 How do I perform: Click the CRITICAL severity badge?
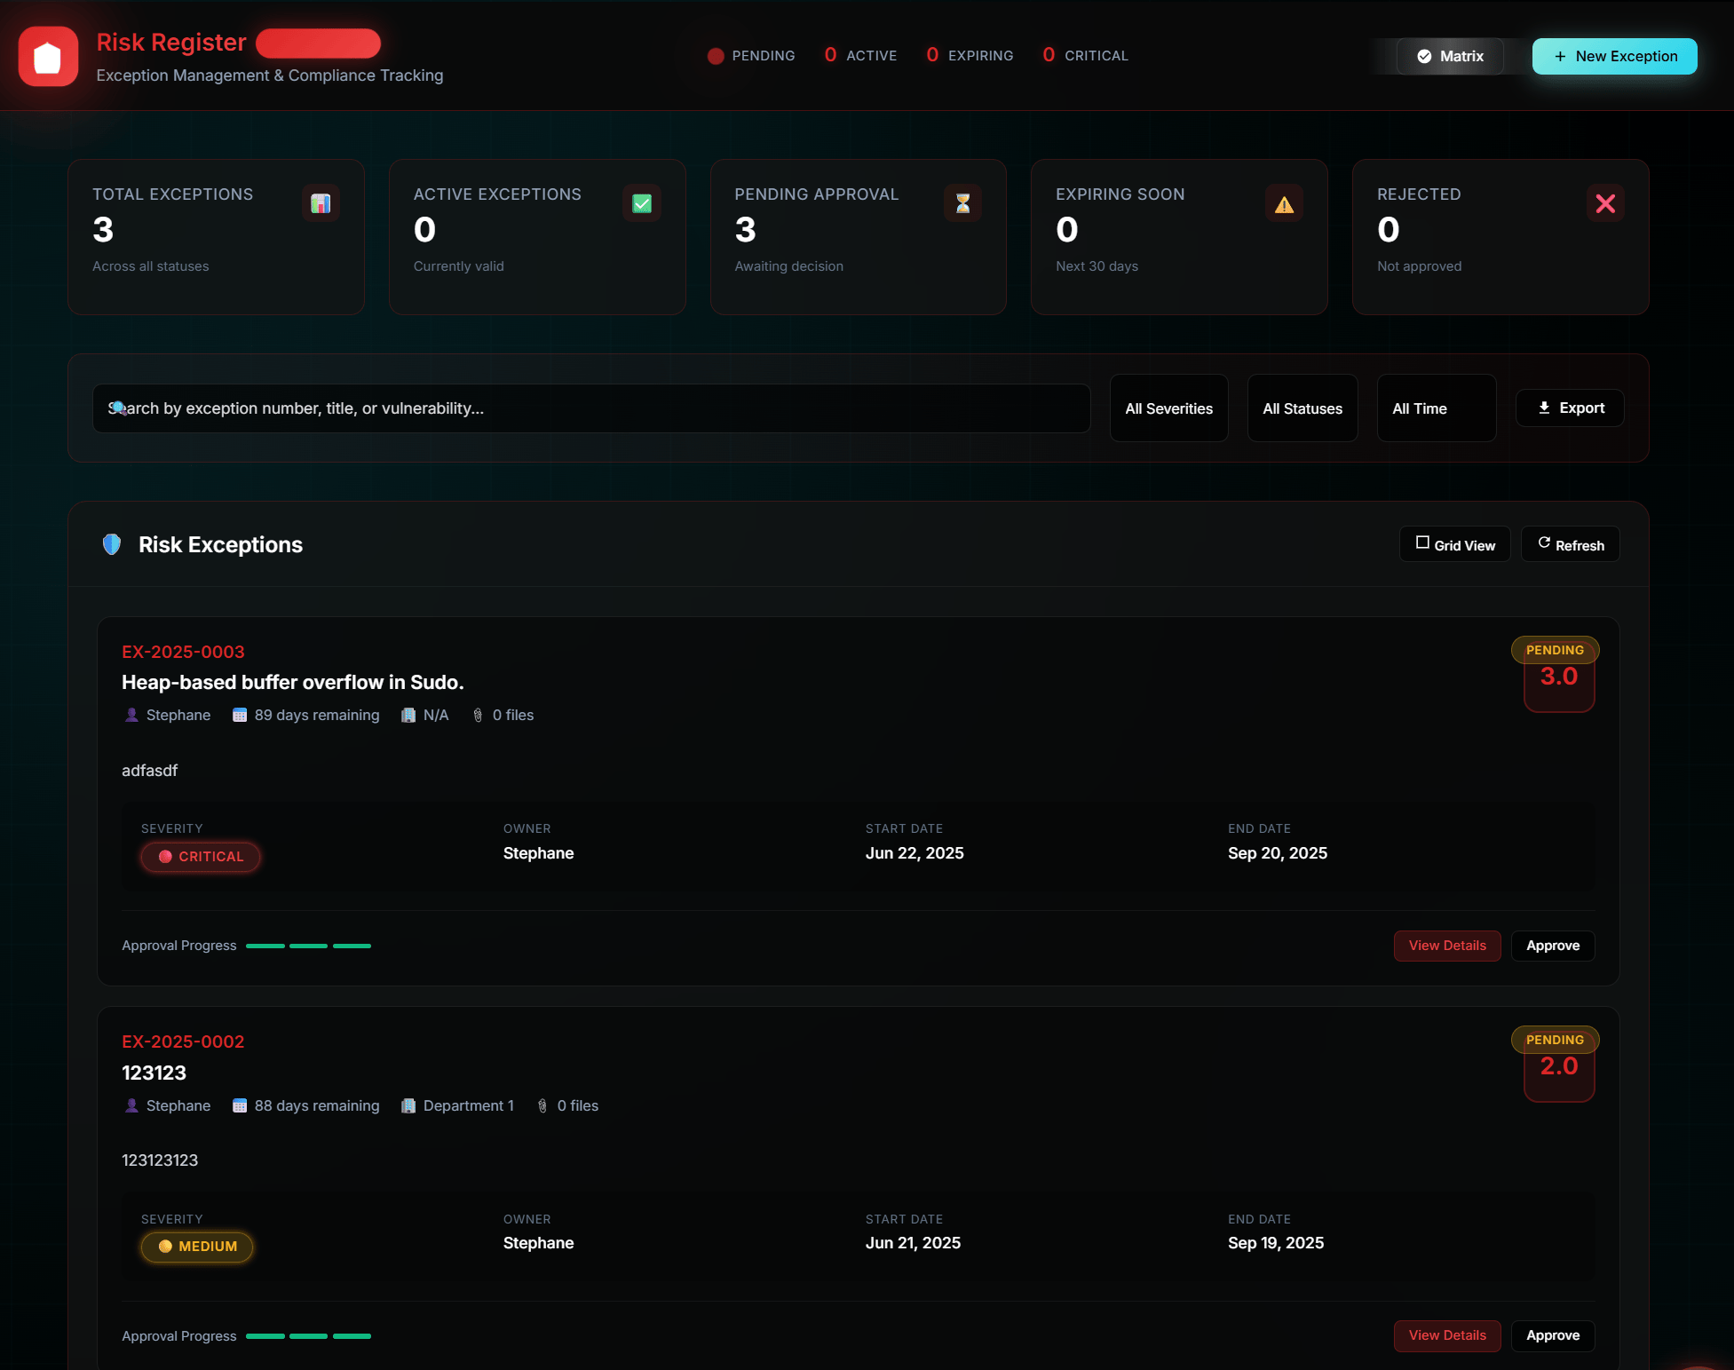(201, 857)
